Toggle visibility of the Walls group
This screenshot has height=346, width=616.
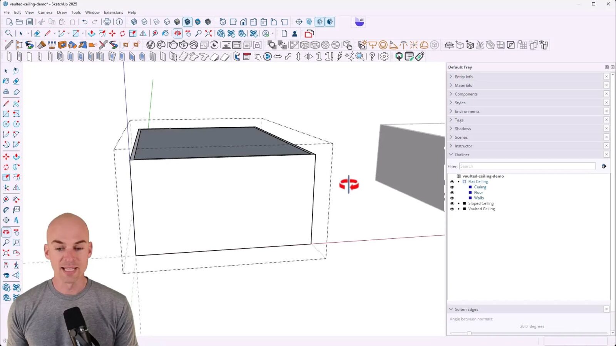tap(452, 198)
